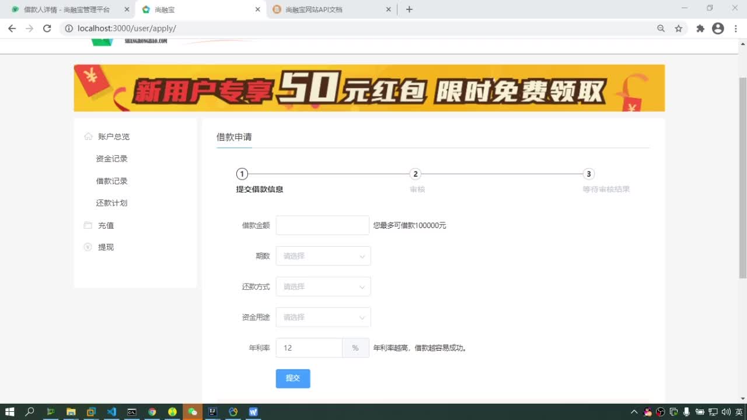Screen dimensions: 747x420
Task: Open the 期数 dropdown
Action: click(x=323, y=256)
